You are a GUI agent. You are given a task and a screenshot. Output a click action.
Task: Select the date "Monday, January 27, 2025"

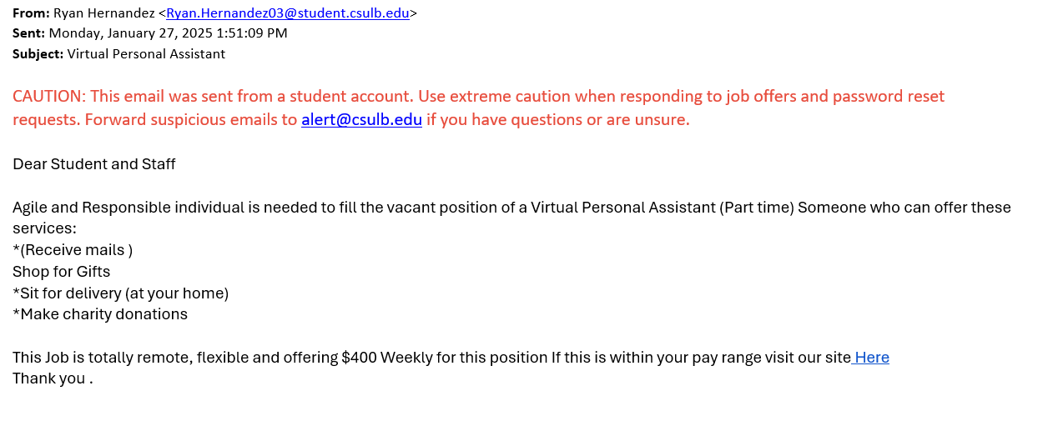(x=134, y=33)
